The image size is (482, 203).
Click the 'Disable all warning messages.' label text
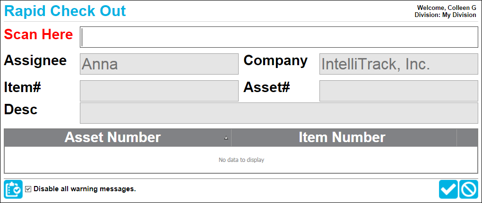click(x=85, y=189)
